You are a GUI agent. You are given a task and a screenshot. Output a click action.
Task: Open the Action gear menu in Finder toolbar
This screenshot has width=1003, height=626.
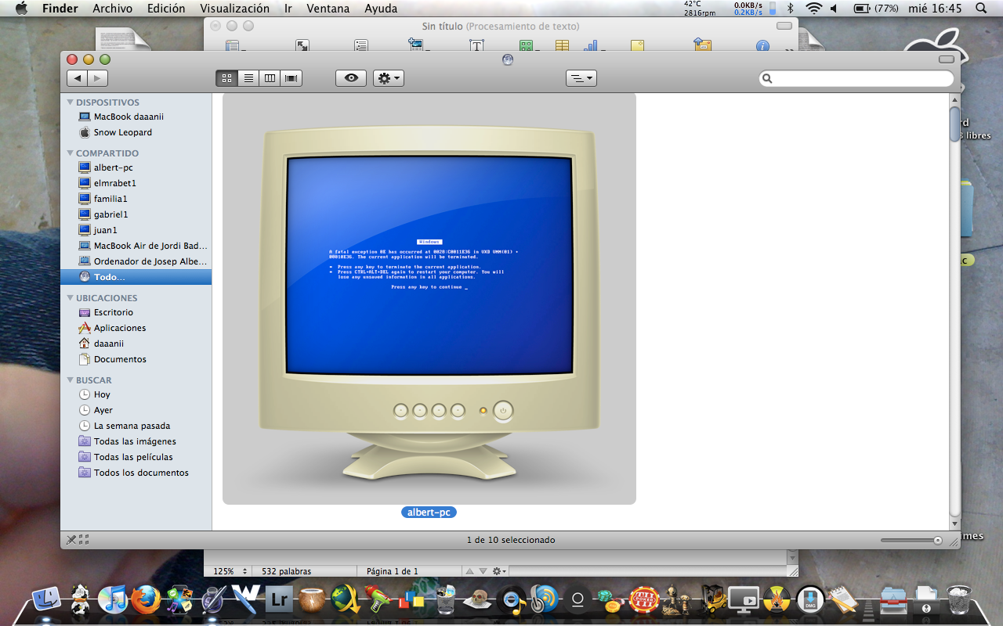[389, 78]
